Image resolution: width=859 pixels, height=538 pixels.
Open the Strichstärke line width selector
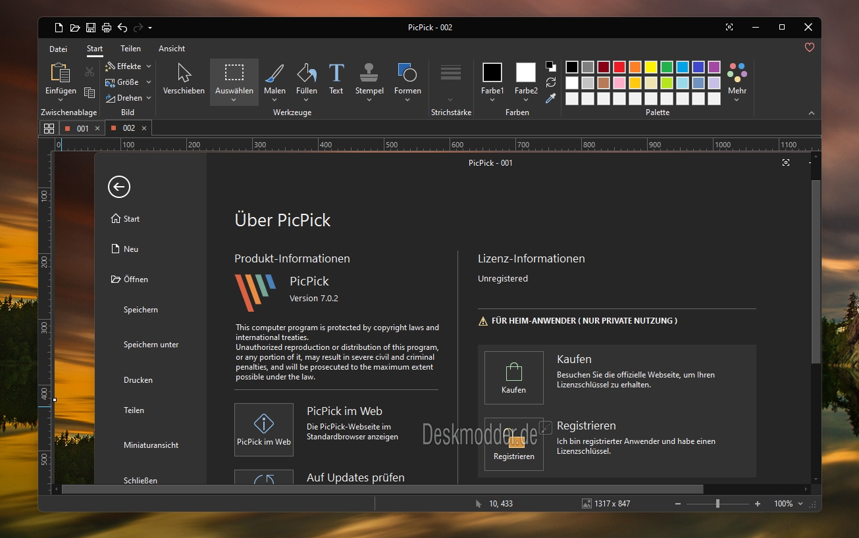451,82
